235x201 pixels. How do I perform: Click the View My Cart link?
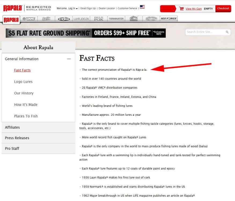coord(193,9)
